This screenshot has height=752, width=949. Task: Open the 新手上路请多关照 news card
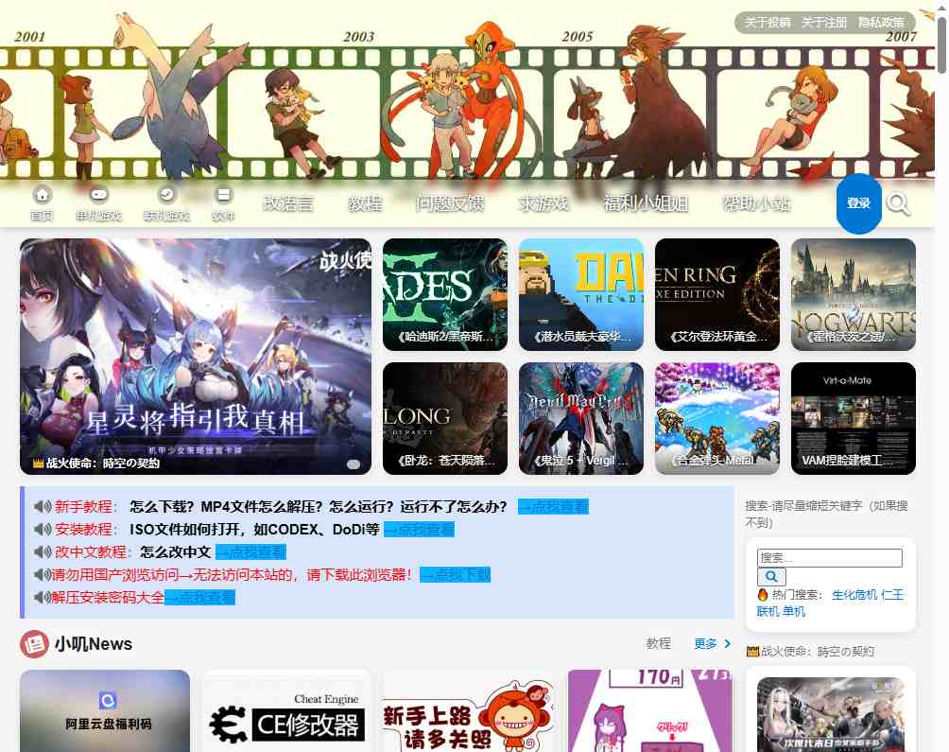[x=468, y=710]
